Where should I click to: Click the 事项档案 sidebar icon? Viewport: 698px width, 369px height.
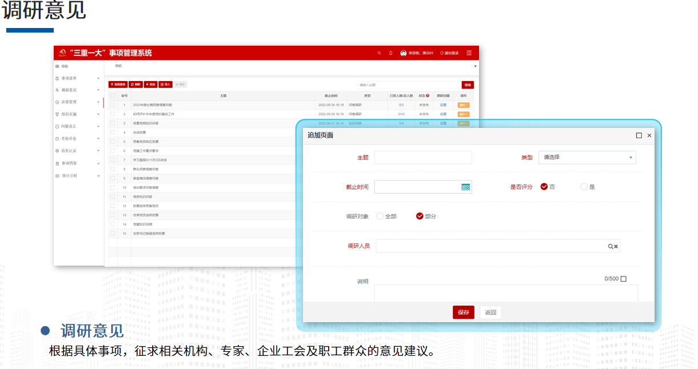pos(57,163)
